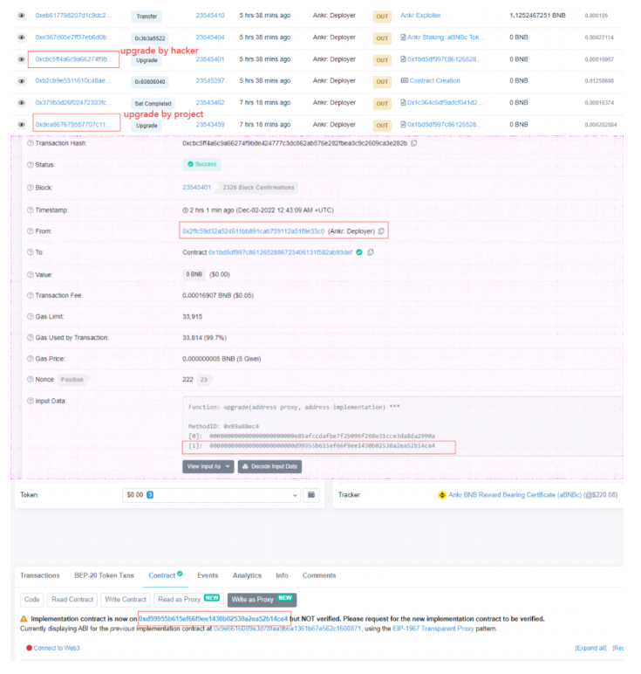The height and width of the screenshot is (674, 641).
Task: Click the help icon beside From
Action: tap(31, 231)
